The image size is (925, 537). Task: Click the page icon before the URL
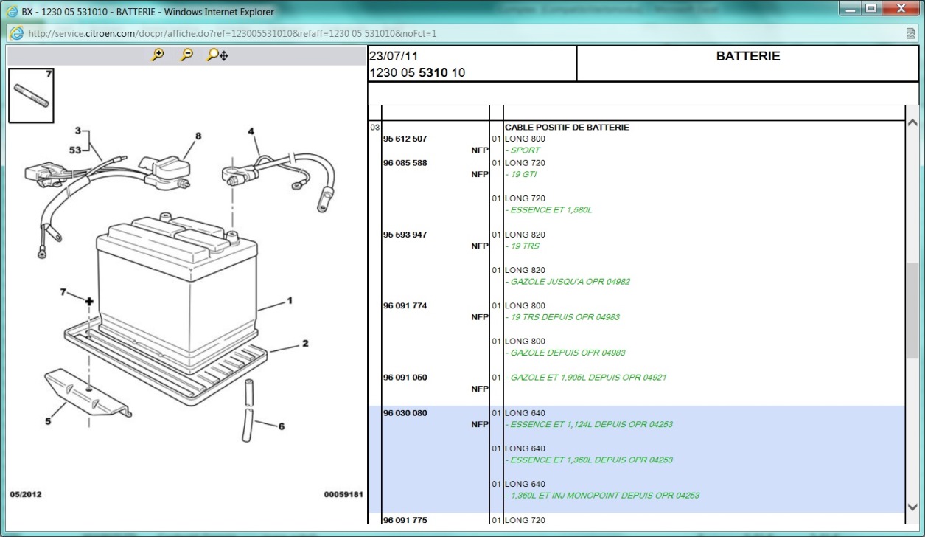click(x=16, y=34)
